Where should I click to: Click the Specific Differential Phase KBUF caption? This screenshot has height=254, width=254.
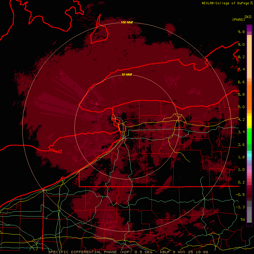coord(128,252)
